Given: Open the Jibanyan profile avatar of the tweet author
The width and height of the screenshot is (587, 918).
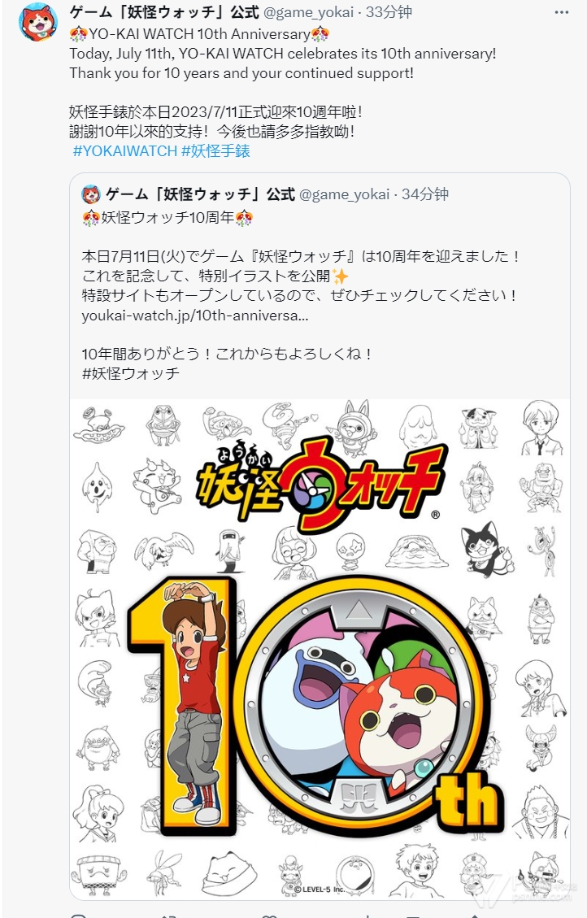Looking at the screenshot, I should coord(38,22).
